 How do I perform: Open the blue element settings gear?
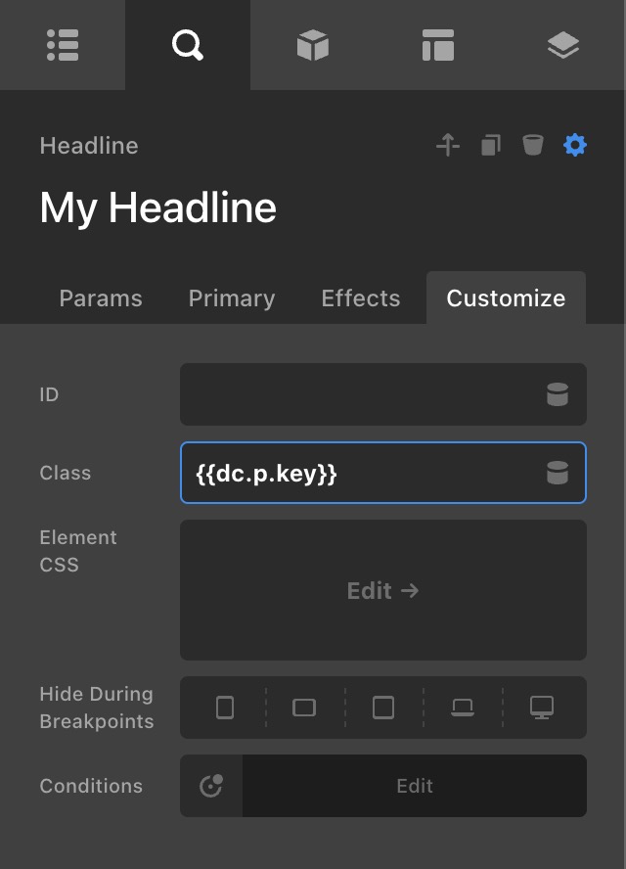click(575, 146)
